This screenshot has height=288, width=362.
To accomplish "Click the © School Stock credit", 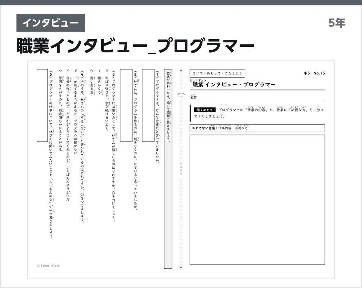I will 48,266.
